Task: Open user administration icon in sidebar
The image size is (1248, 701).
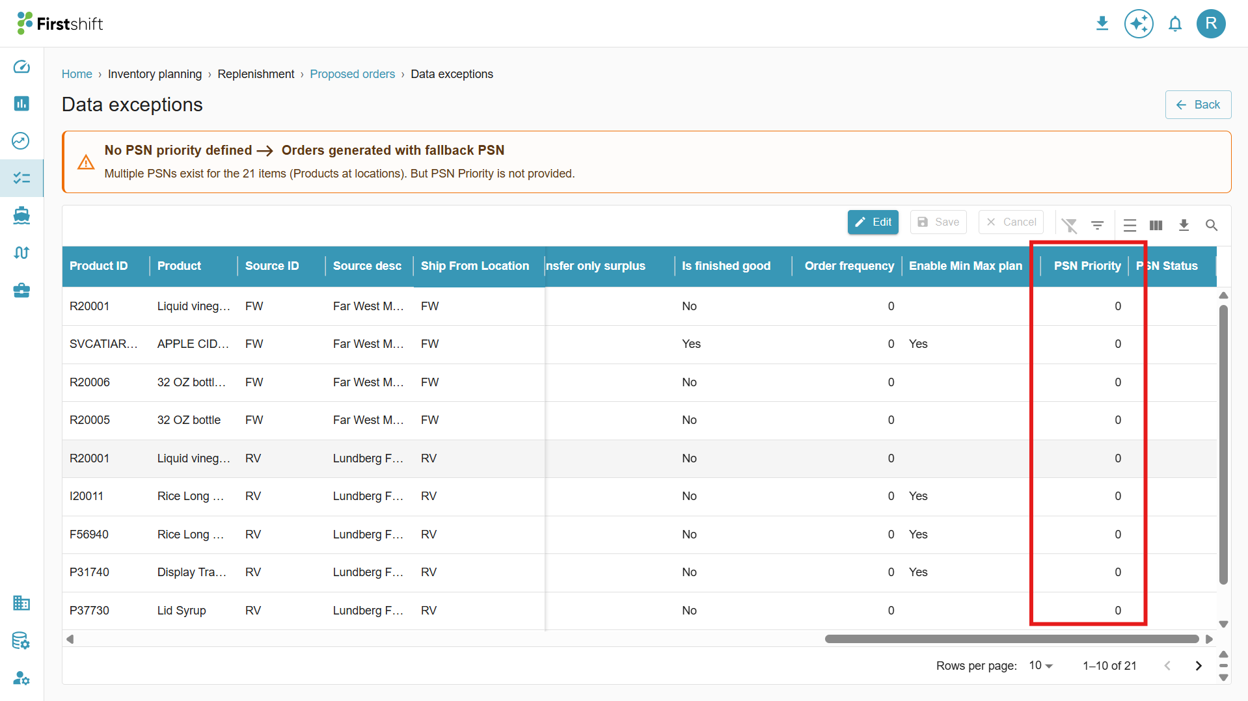Action: tap(21, 678)
